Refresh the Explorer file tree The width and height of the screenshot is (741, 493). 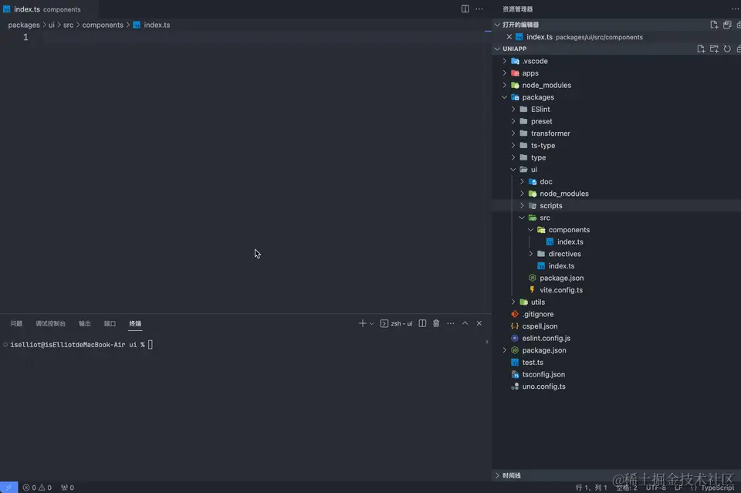pos(726,49)
